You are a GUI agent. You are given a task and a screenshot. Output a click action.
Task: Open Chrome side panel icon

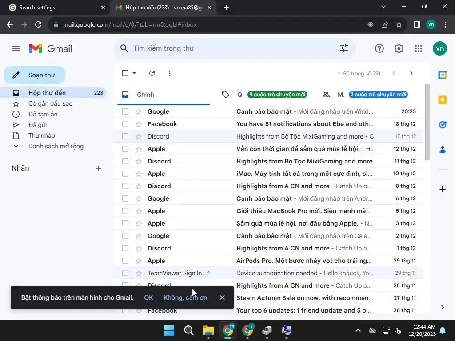pos(417,25)
